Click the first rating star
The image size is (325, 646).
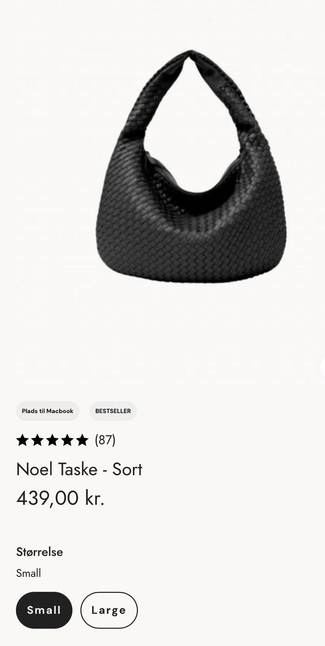22,440
